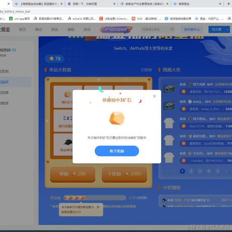Select the highlighted 抽奖 sidebar item
The width and height of the screenshot is (232, 232).
(x=16, y=82)
